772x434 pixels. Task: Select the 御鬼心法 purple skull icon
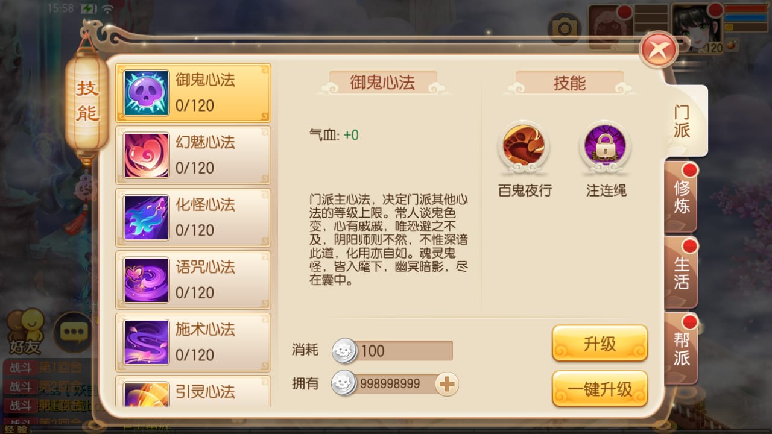click(147, 93)
